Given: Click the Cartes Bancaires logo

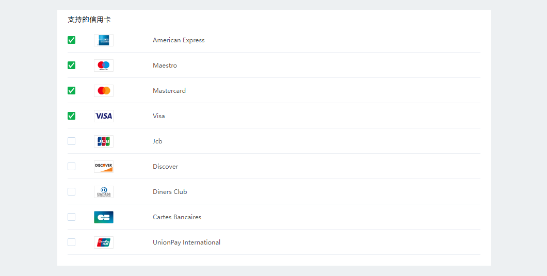Looking at the screenshot, I should (x=104, y=217).
